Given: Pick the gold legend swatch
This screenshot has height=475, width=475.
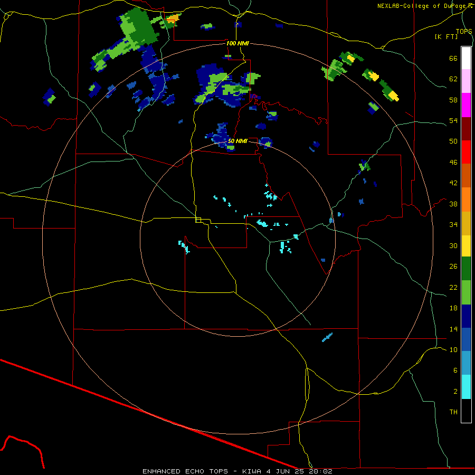Looking at the screenshot, I should tap(466, 224).
